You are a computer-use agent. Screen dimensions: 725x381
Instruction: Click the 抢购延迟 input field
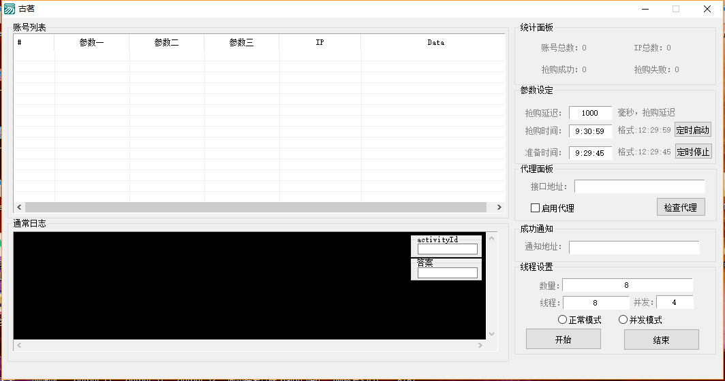[x=590, y=113]
